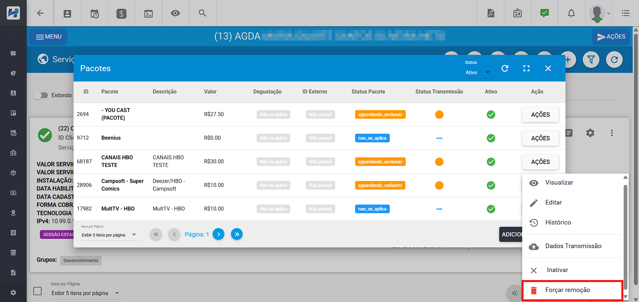This screenshot has height=302, width=639.
Task: Open the Status Ativo dropdown
Action: [478, 73]
